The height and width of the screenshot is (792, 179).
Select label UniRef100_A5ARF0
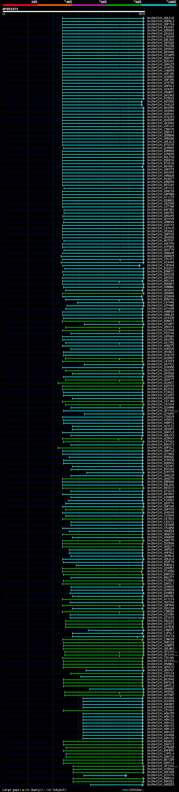pyautogui.click(x=161, y=92)
